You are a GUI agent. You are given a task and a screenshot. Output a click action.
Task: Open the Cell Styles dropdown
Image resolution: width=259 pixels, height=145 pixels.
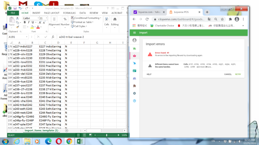pyautogui.click(x=79, y=26)
